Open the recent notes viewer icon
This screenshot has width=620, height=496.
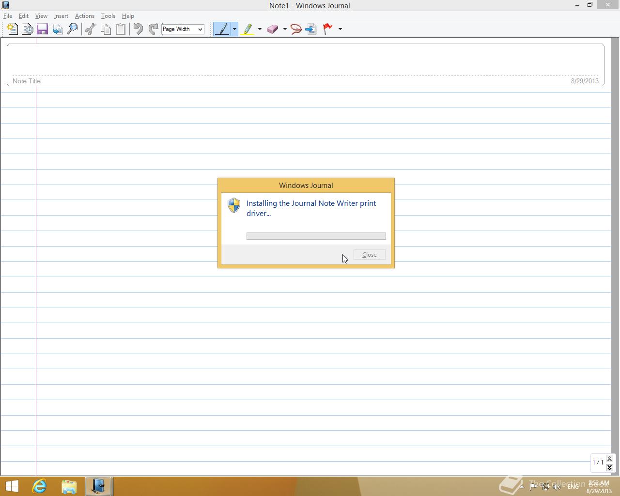28,29
